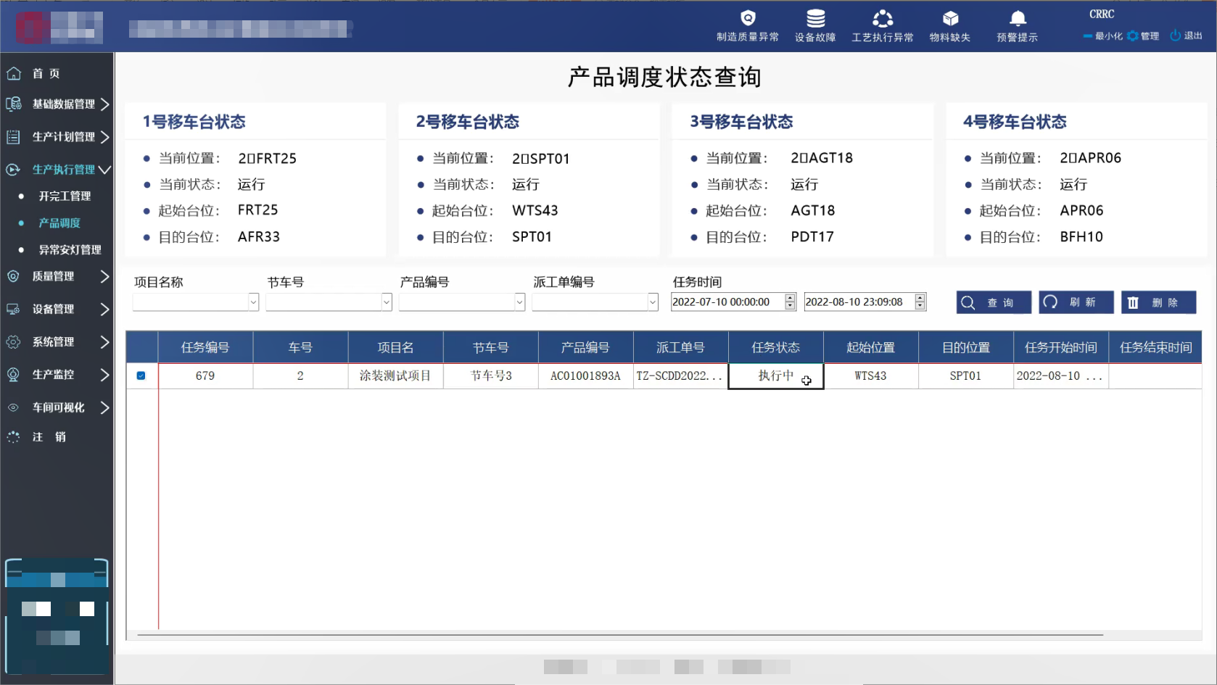Viewport: 1217px width, 685px height.
Task: Click the TZ-SCDD2022... work order cell
Action: [680, 375]
